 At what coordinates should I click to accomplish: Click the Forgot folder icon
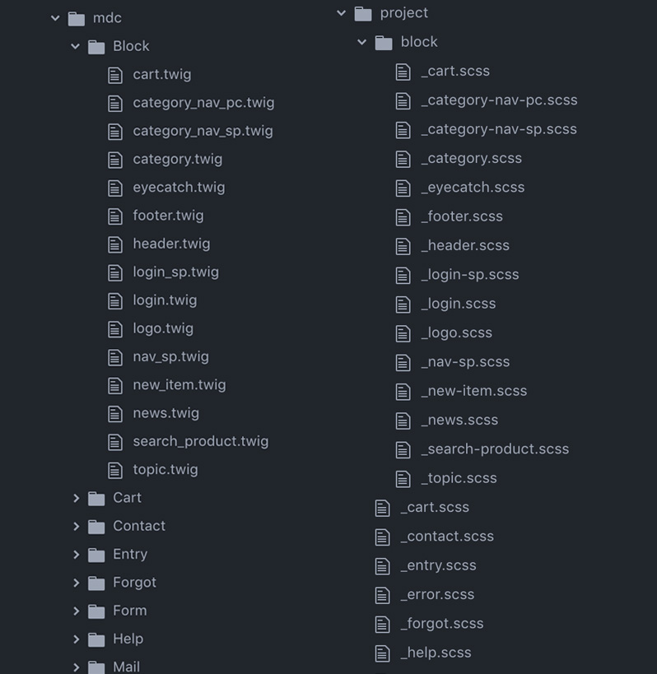[96, 583]
